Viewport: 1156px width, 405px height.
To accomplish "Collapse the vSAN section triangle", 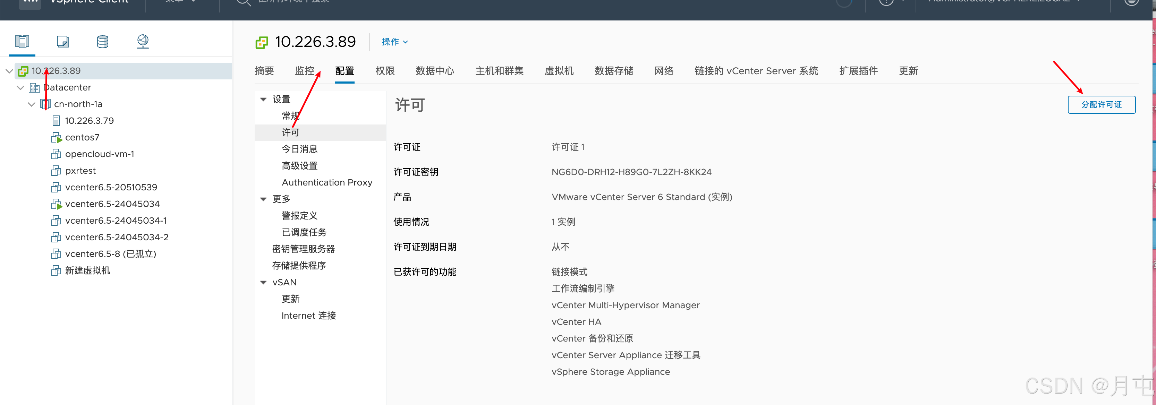I will [263, 282].
